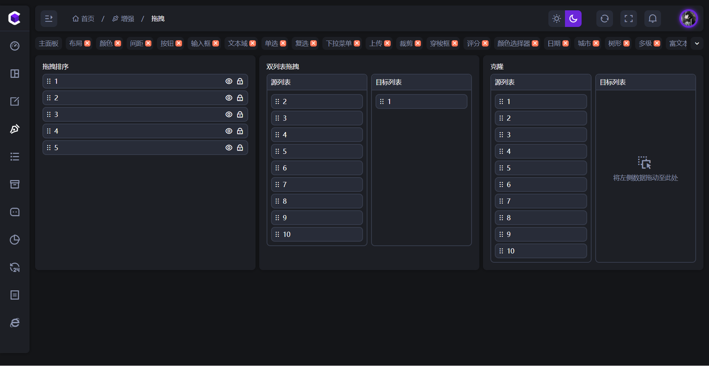709x366 pixels.
Task: Open the notifications bell
Action: point(653,18)
